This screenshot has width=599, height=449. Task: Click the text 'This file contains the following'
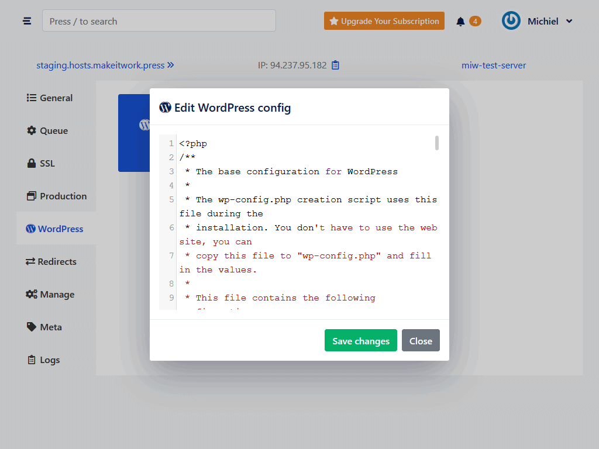point(285,298)
